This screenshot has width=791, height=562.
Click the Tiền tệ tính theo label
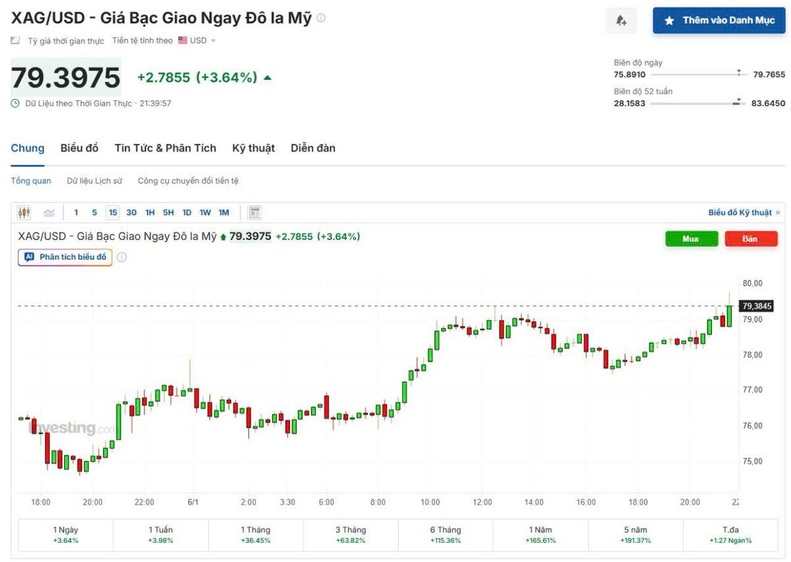pyautogui.click(x=142, y=41)
